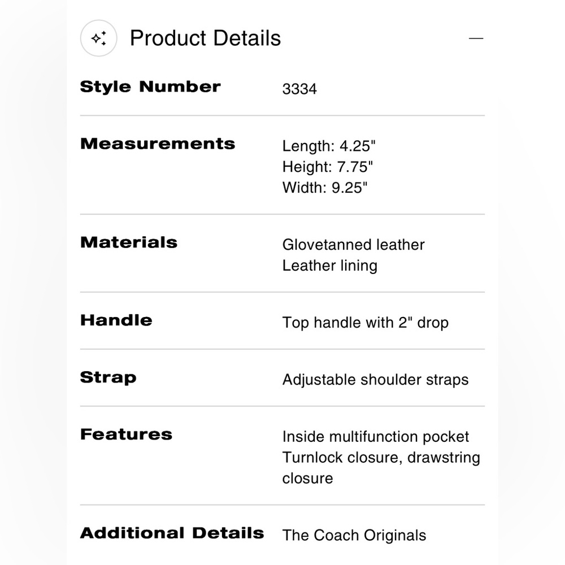This screenshot has height=565, width=565.
Task: Click the Glovetanned leather text
Action: pyautogui.click(x=353, y=245)
